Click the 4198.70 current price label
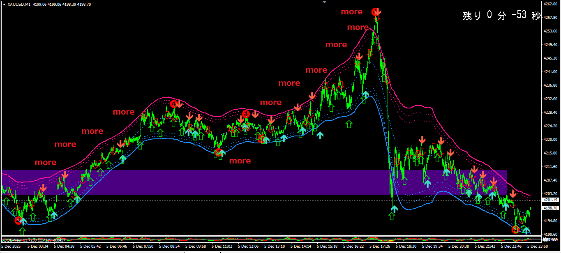Screen dimensions: 561x253 [551, 208]
